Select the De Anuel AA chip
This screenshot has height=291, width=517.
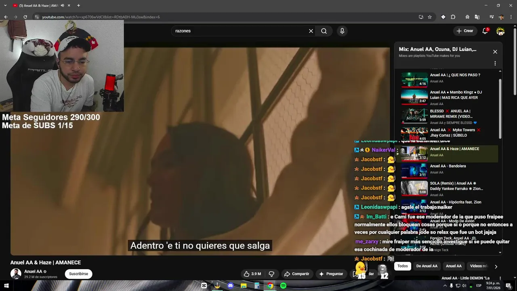(x=427, y=266)
